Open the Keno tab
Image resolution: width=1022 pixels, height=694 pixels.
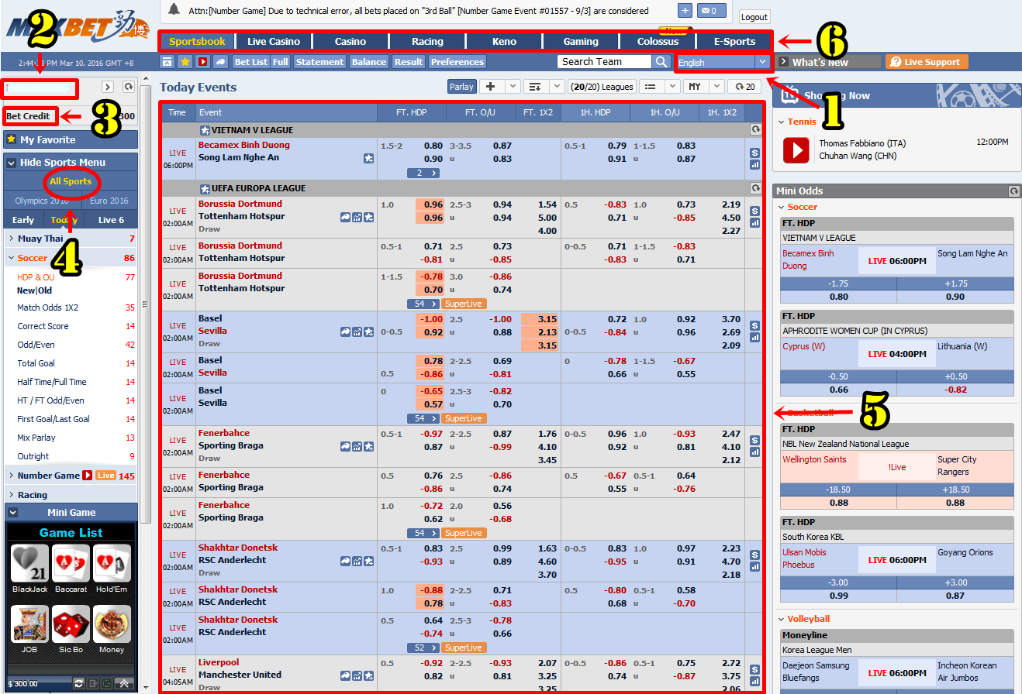503,41
